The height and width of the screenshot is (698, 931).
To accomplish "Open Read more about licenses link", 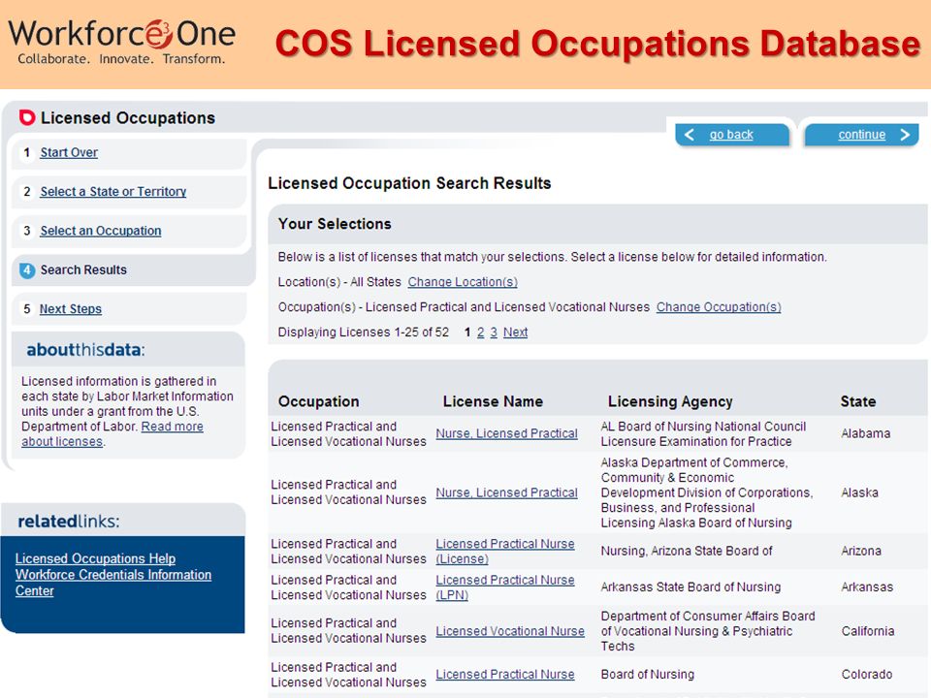I will click(112, 434).
